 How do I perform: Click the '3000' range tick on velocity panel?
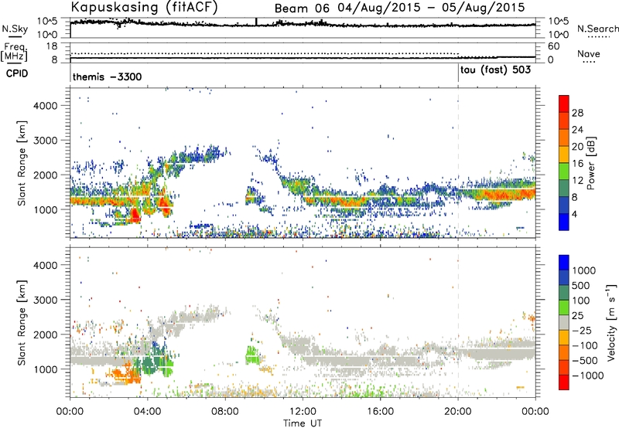click(x=45, y=300)
